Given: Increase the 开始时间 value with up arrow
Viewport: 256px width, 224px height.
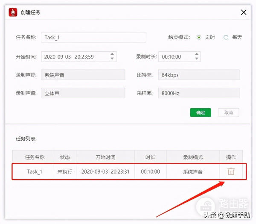Looking at the screenshot, I should [112, 54].
